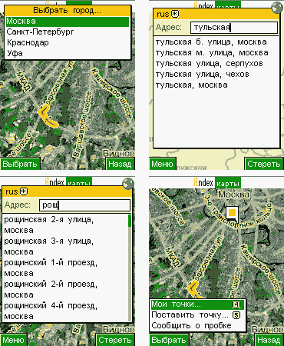Screen dimensions: 284x346
Task: Select Уфа from the city list
Action: (68, 53)
